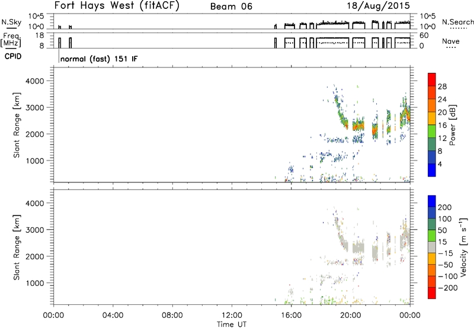Image resolution: width=474 pixels, height=328 pixels.
Task: Click the 'Time UT' axis label
Action: pos(232,324)
